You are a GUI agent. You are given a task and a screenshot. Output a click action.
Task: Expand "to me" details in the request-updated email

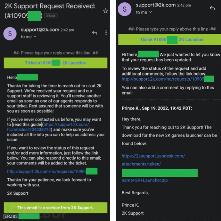[144, 13]
